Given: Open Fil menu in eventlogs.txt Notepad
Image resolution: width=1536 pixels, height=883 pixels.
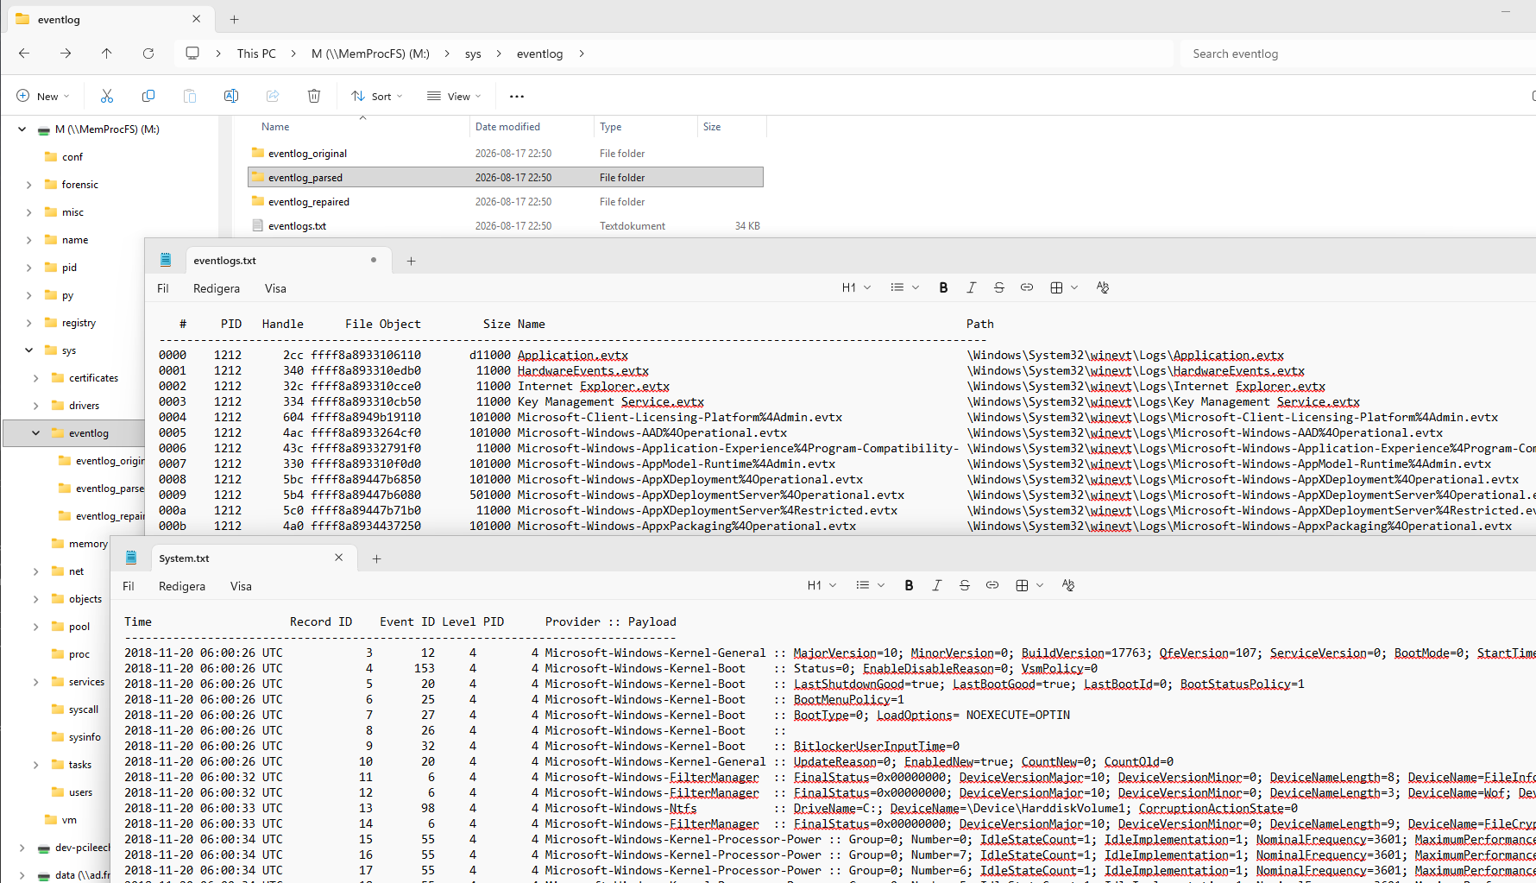Looking at the screenshot, I should click(162, 288).
